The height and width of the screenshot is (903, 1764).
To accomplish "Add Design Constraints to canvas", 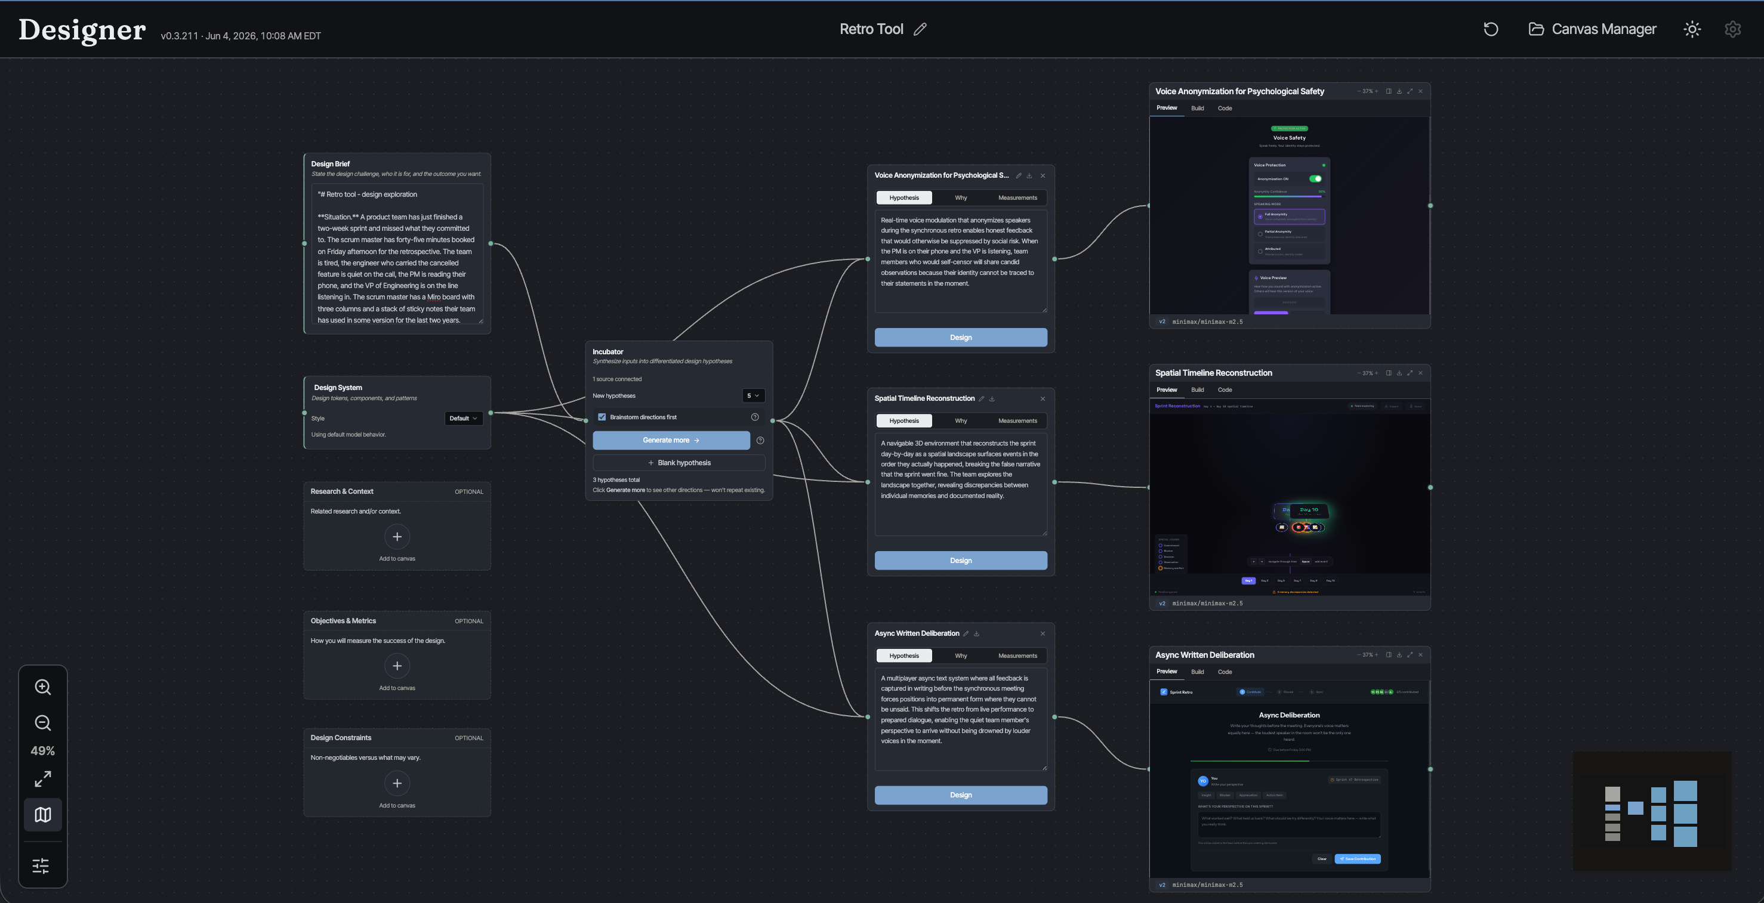I will 397,783.
